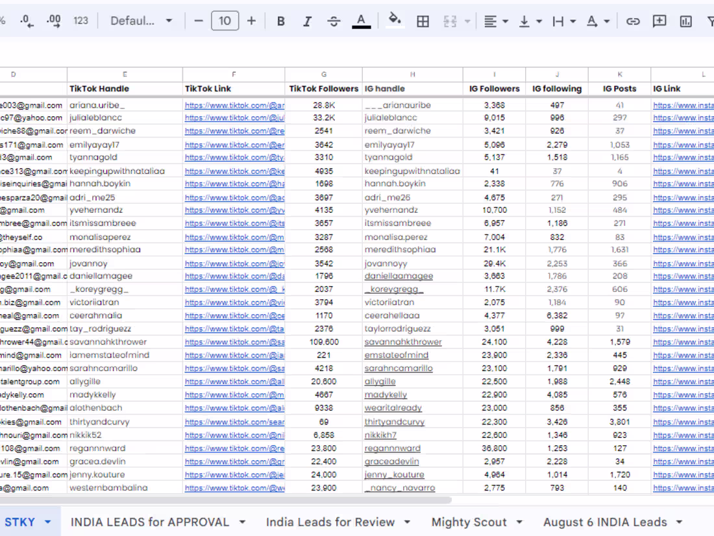
Task: Switch to INDIA LEADS for APPROVAL tab
Action: point(150,522)
